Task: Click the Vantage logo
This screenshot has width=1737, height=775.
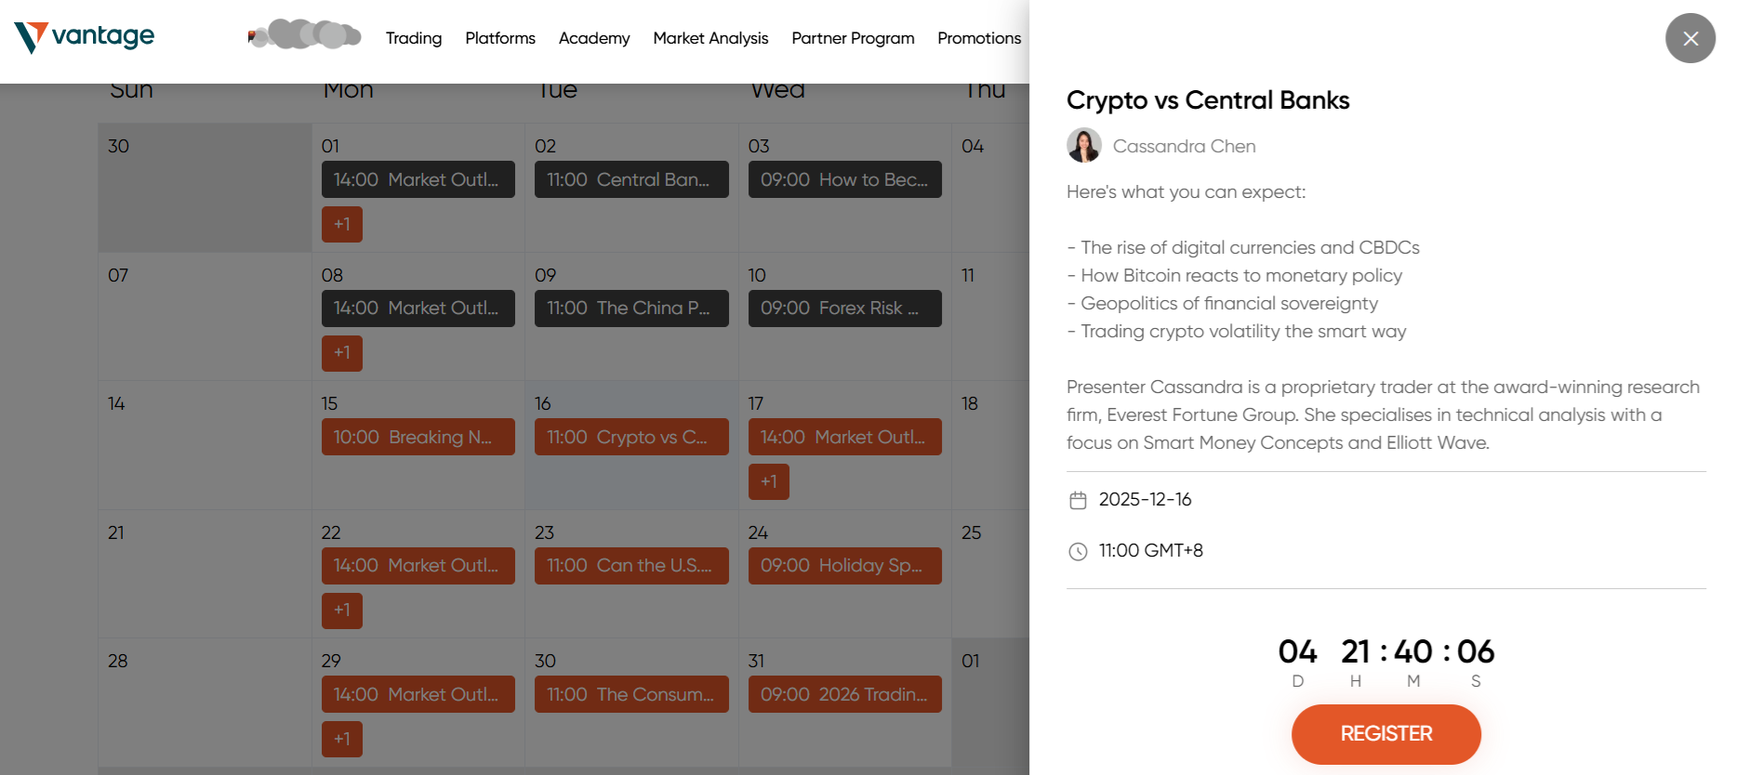Action: (x=85, y=37)
